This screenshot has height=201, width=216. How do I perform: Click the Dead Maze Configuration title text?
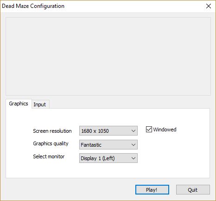tap(33, 6)
